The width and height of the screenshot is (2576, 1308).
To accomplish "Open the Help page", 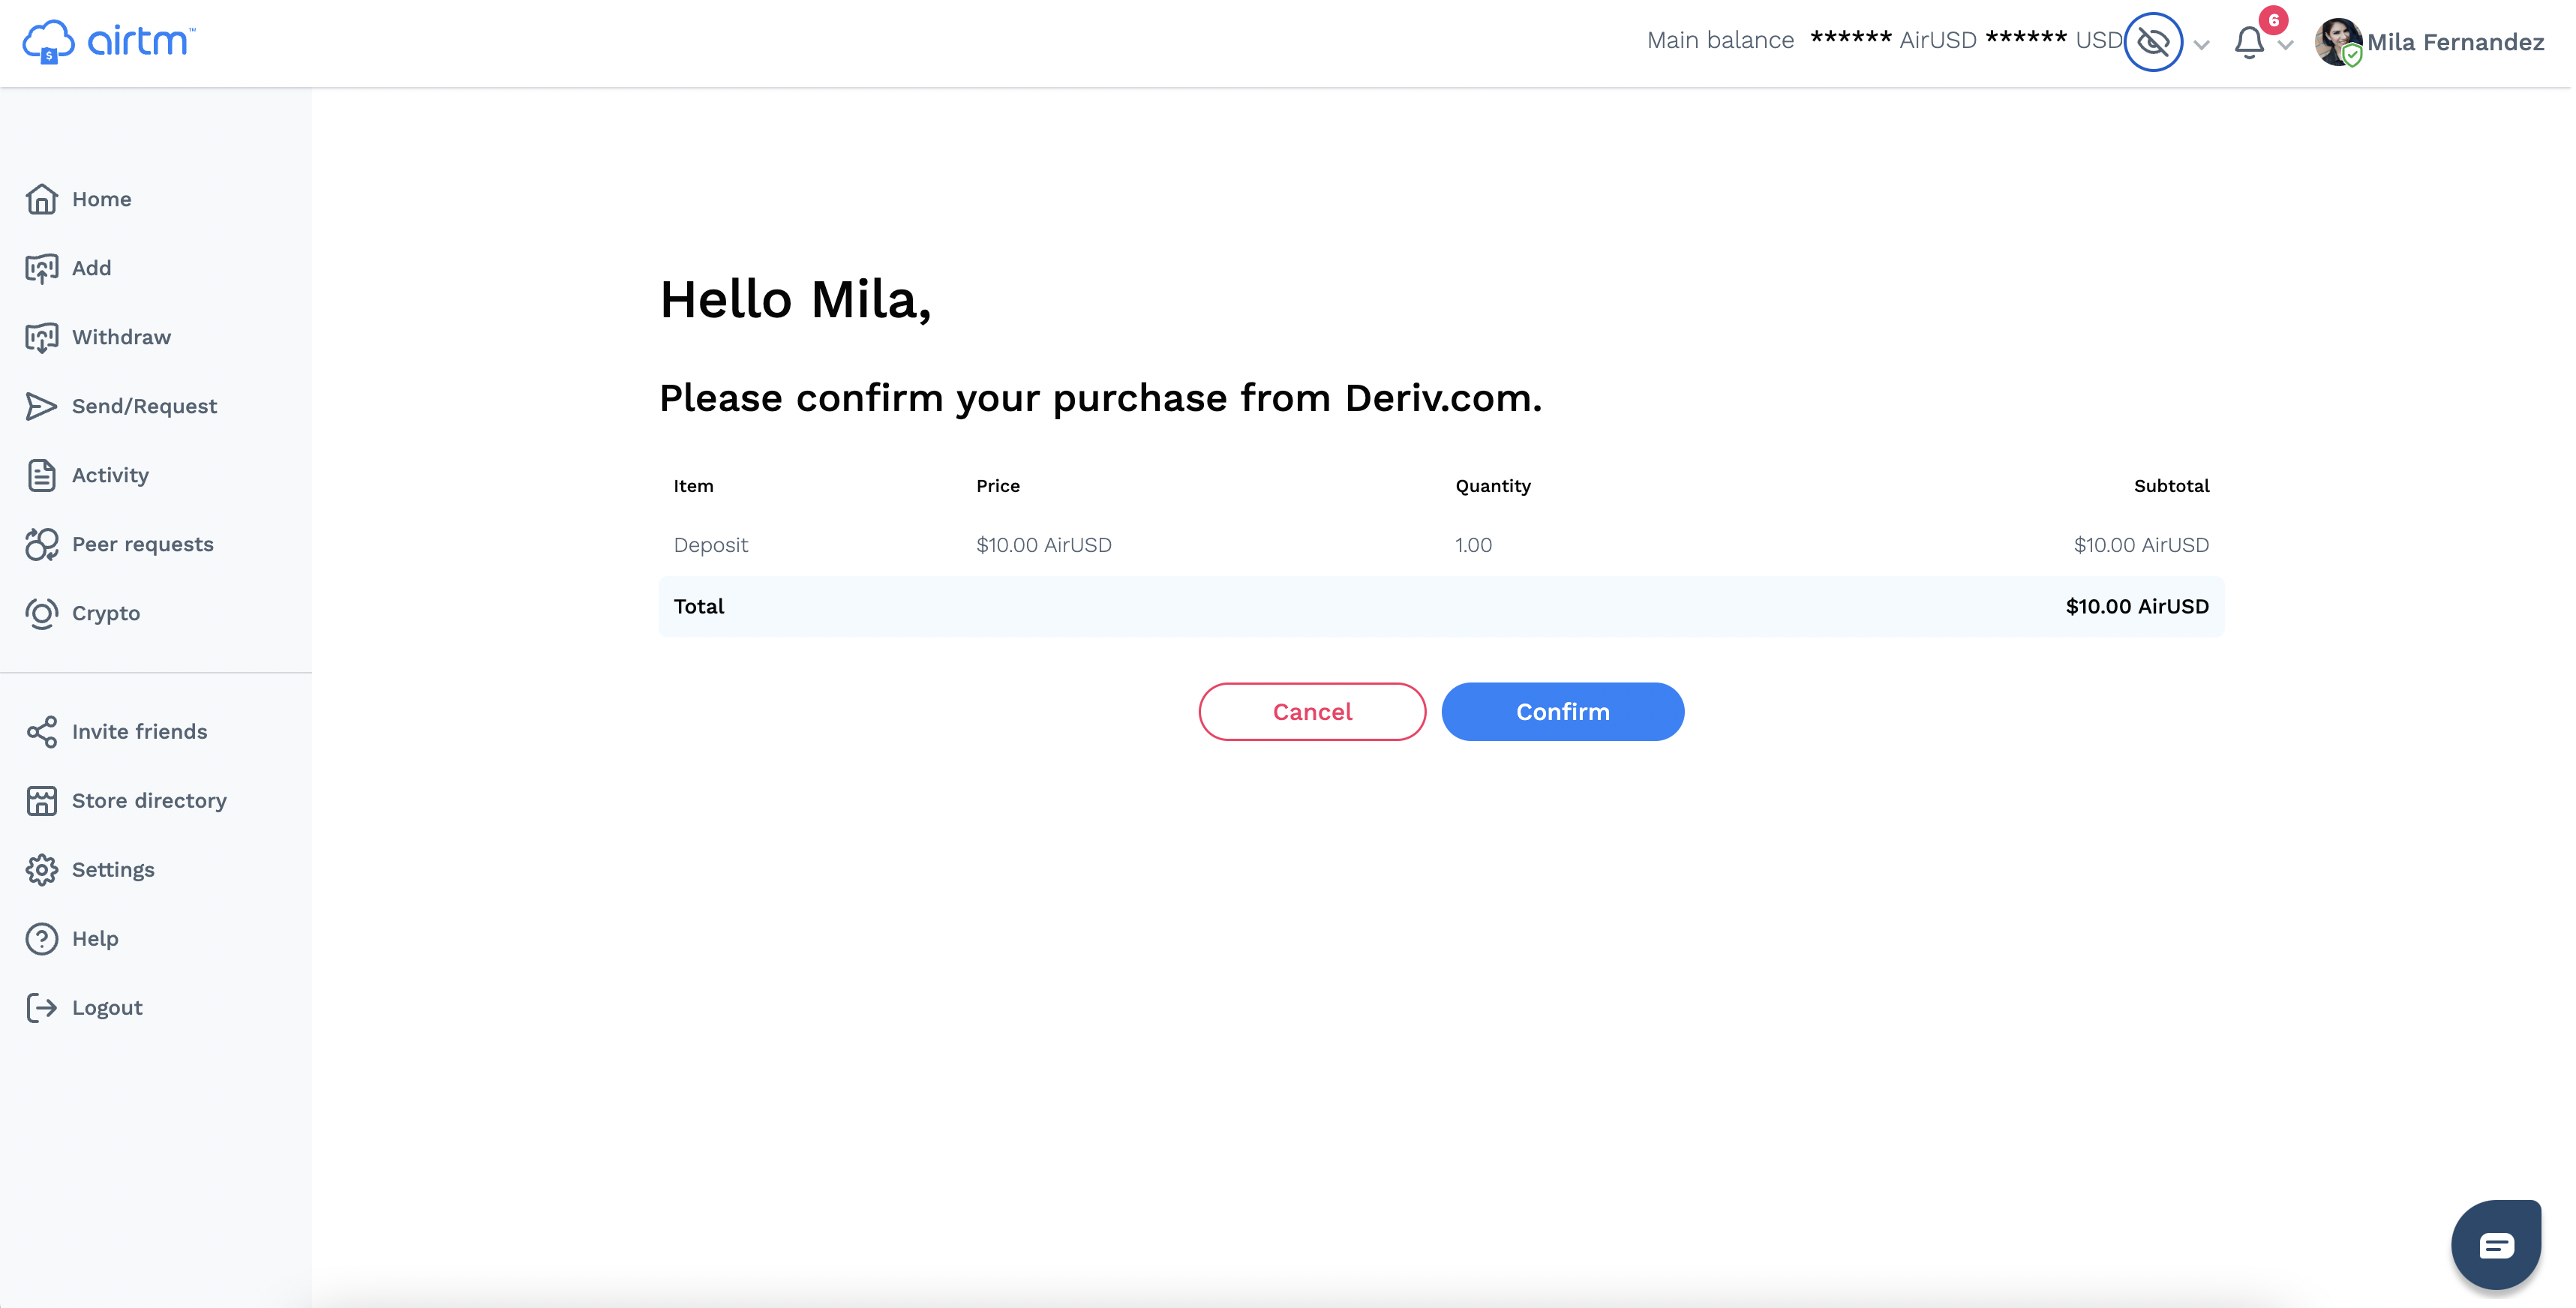I will (95, 938).
